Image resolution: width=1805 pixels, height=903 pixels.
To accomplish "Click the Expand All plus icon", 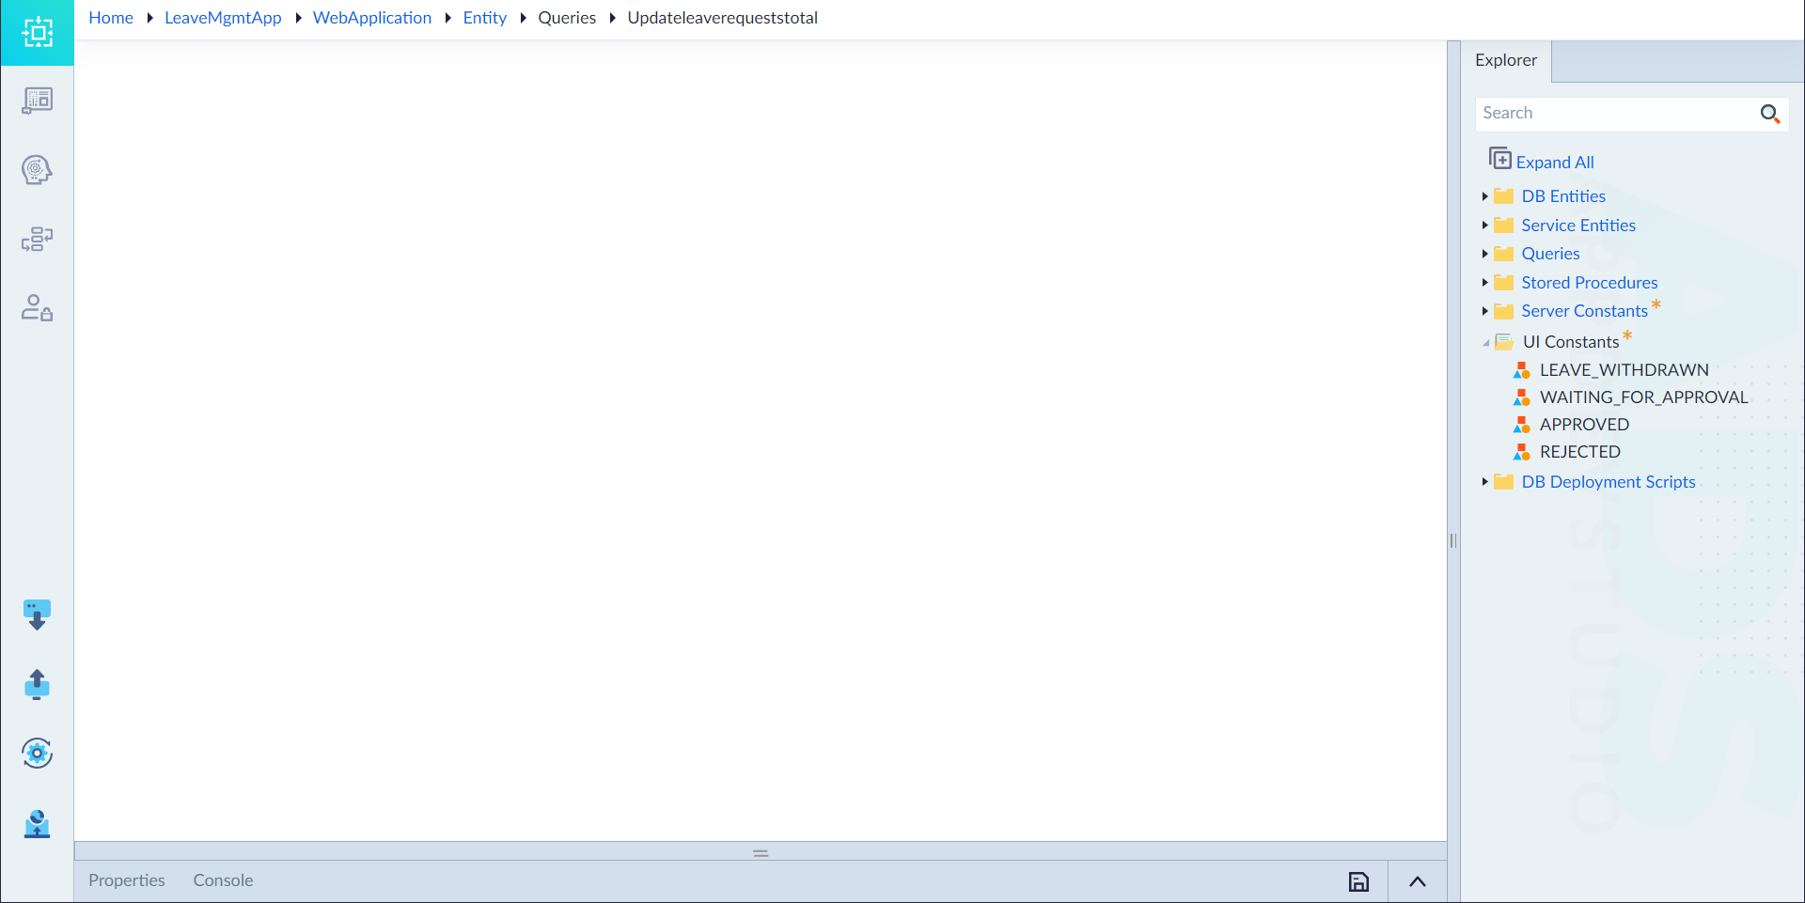I will point(1500,159).
